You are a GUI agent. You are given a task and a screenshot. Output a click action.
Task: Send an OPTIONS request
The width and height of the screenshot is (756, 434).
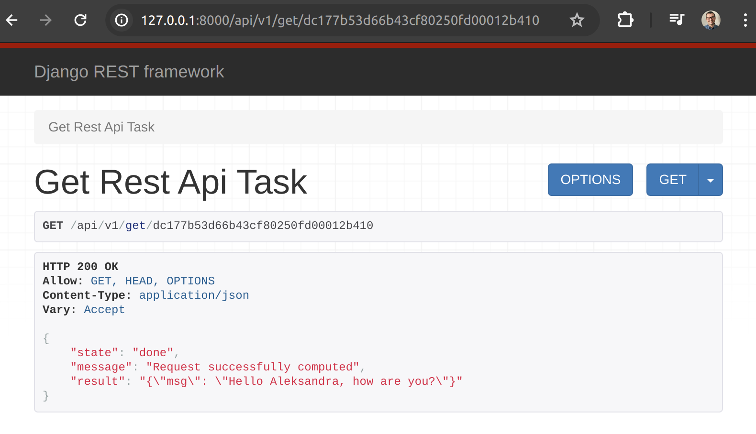click(x=590, y=180)
